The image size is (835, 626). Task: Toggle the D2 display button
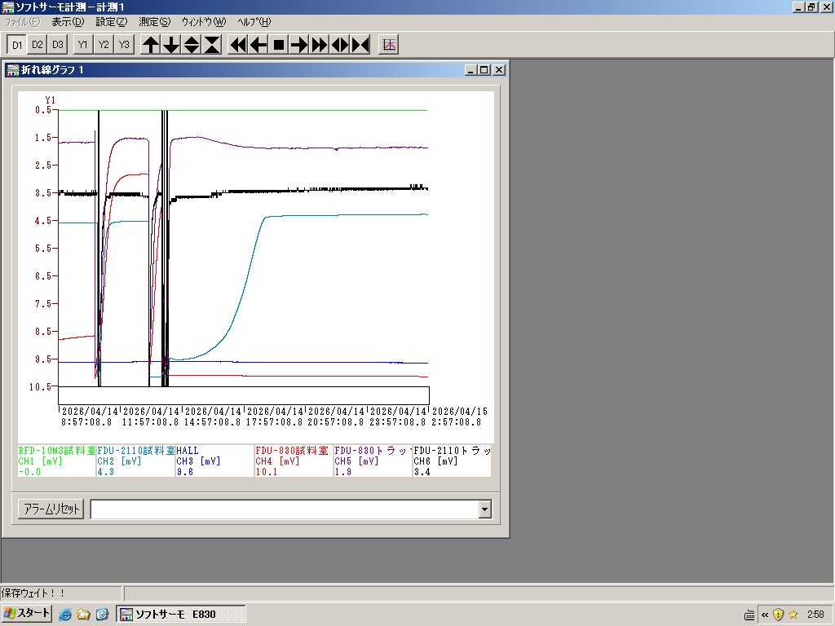tap(37, 45)
